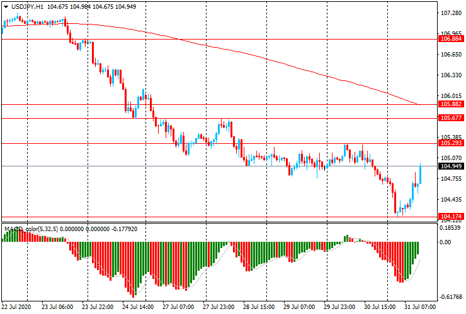The height and width of the screenshot is (314, 466).
Task: Click the 29 Jul 07:00 time label
Action: coord(299,306)
